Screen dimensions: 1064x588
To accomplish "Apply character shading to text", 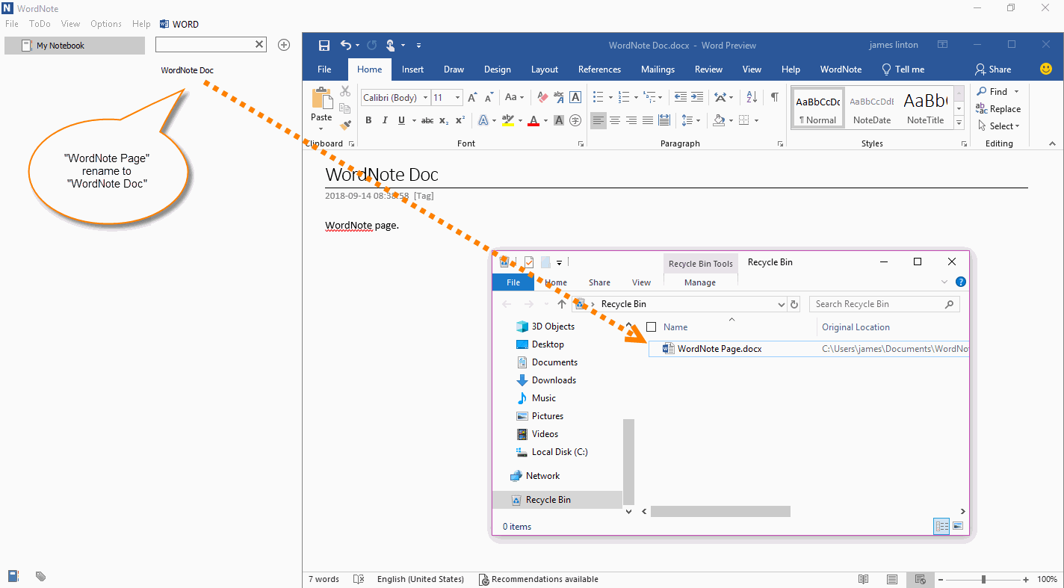I will (x=559, y=120).
